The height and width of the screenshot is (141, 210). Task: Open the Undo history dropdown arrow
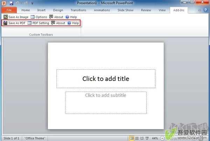pyautogui.click(x=21, y=3)
